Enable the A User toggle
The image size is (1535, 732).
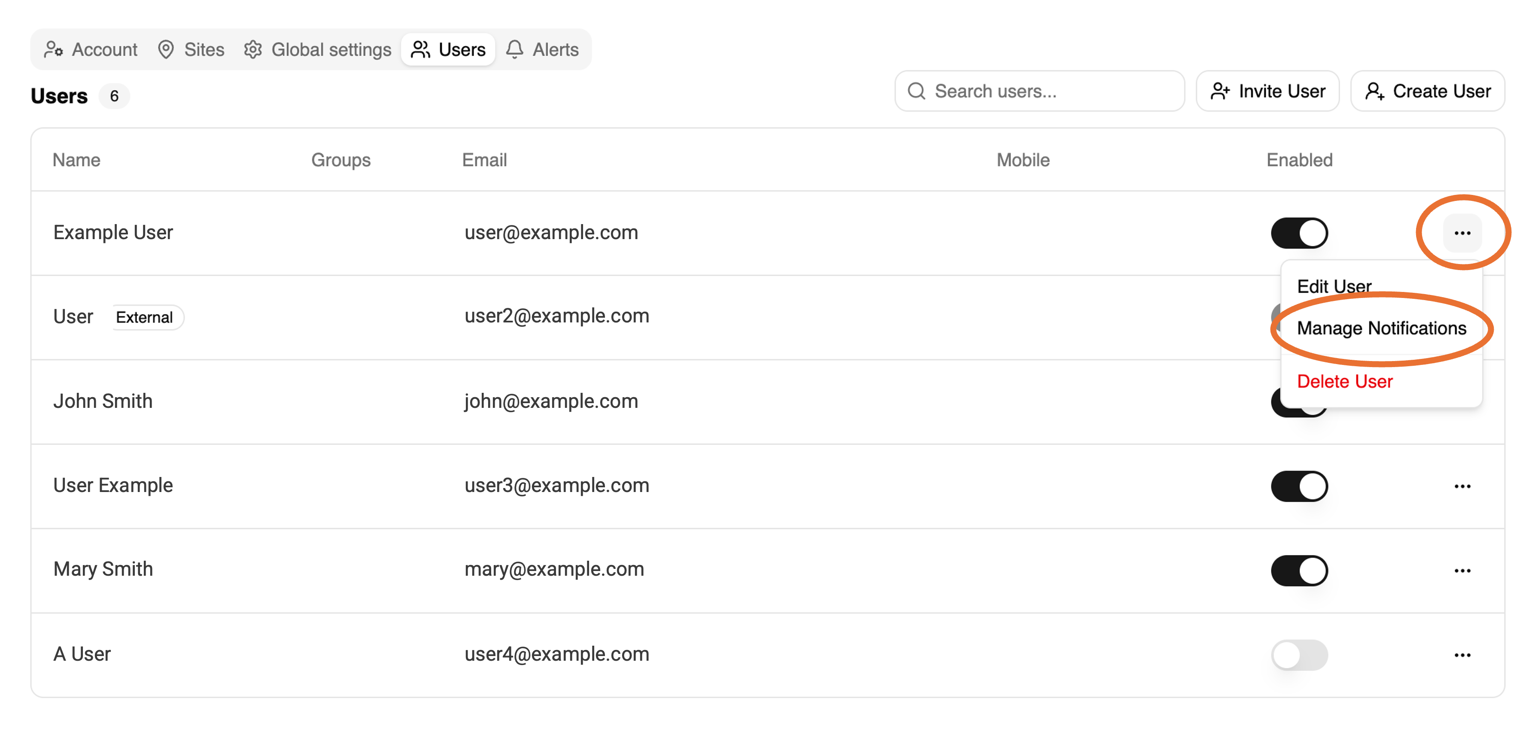[x=1299, y=655]
